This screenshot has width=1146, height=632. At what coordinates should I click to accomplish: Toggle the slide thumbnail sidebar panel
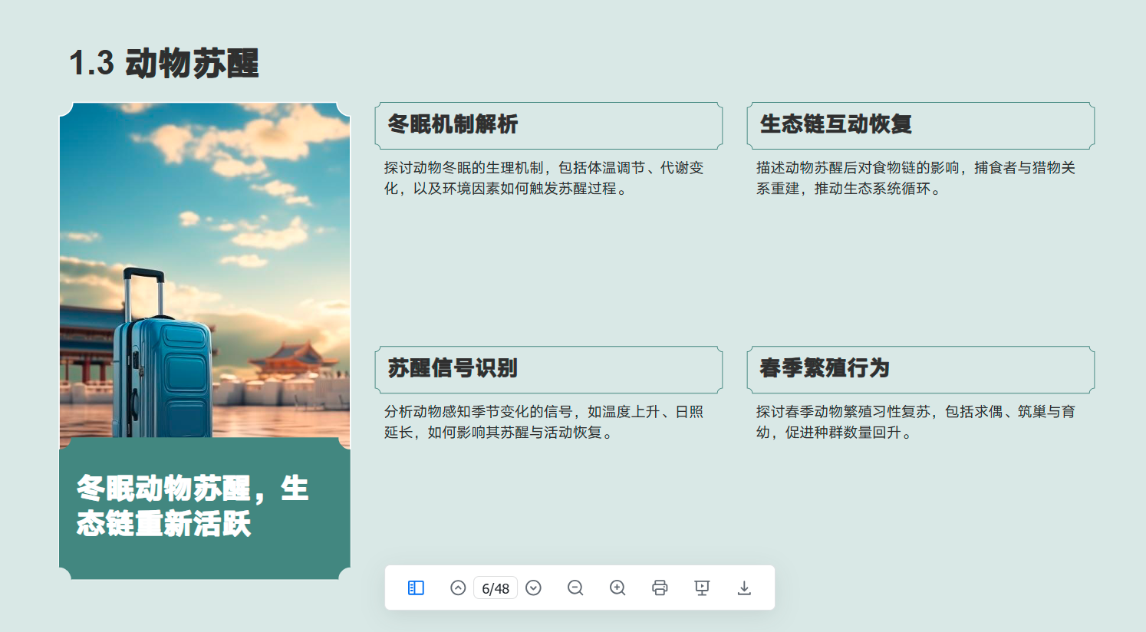pyautogui.click(x=416, y=588)
